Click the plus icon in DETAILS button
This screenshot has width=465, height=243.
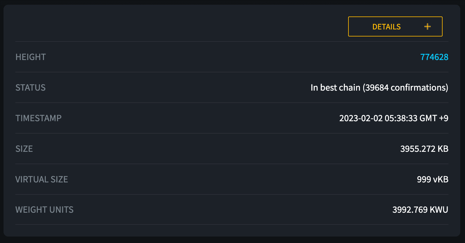click(428, 27)
